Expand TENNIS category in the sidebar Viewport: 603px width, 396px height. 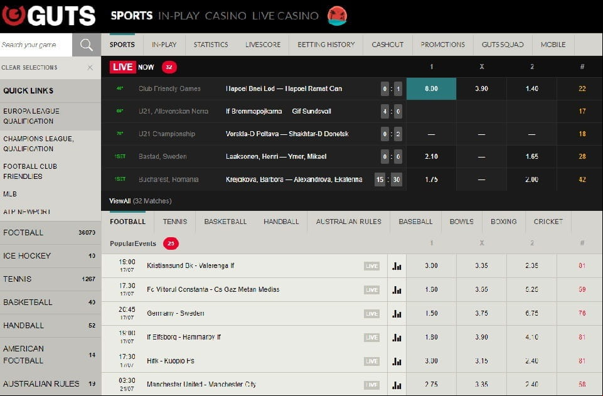[50, 279]
